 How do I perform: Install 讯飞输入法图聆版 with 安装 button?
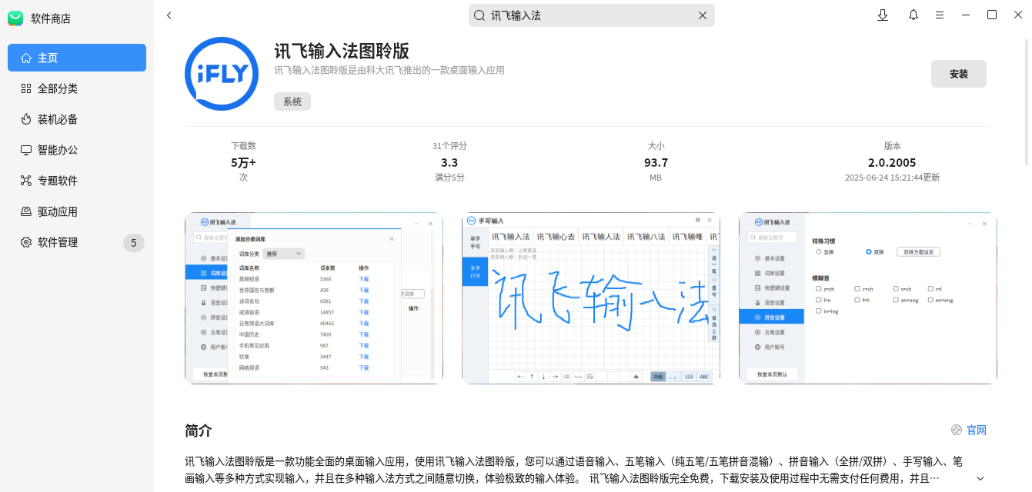pyautogui.click(x=958, y=74)
